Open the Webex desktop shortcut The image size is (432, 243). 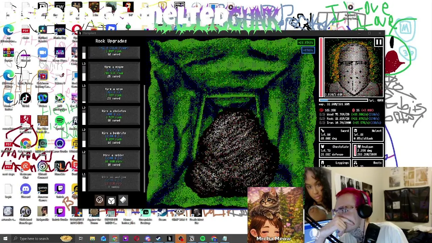(43, 101)
